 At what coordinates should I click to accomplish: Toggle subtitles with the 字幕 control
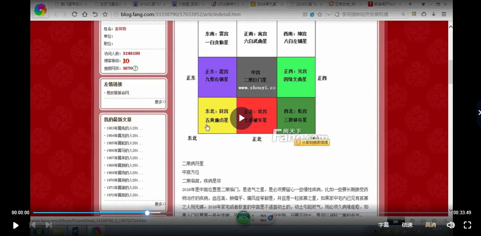(x=383, y=225)
